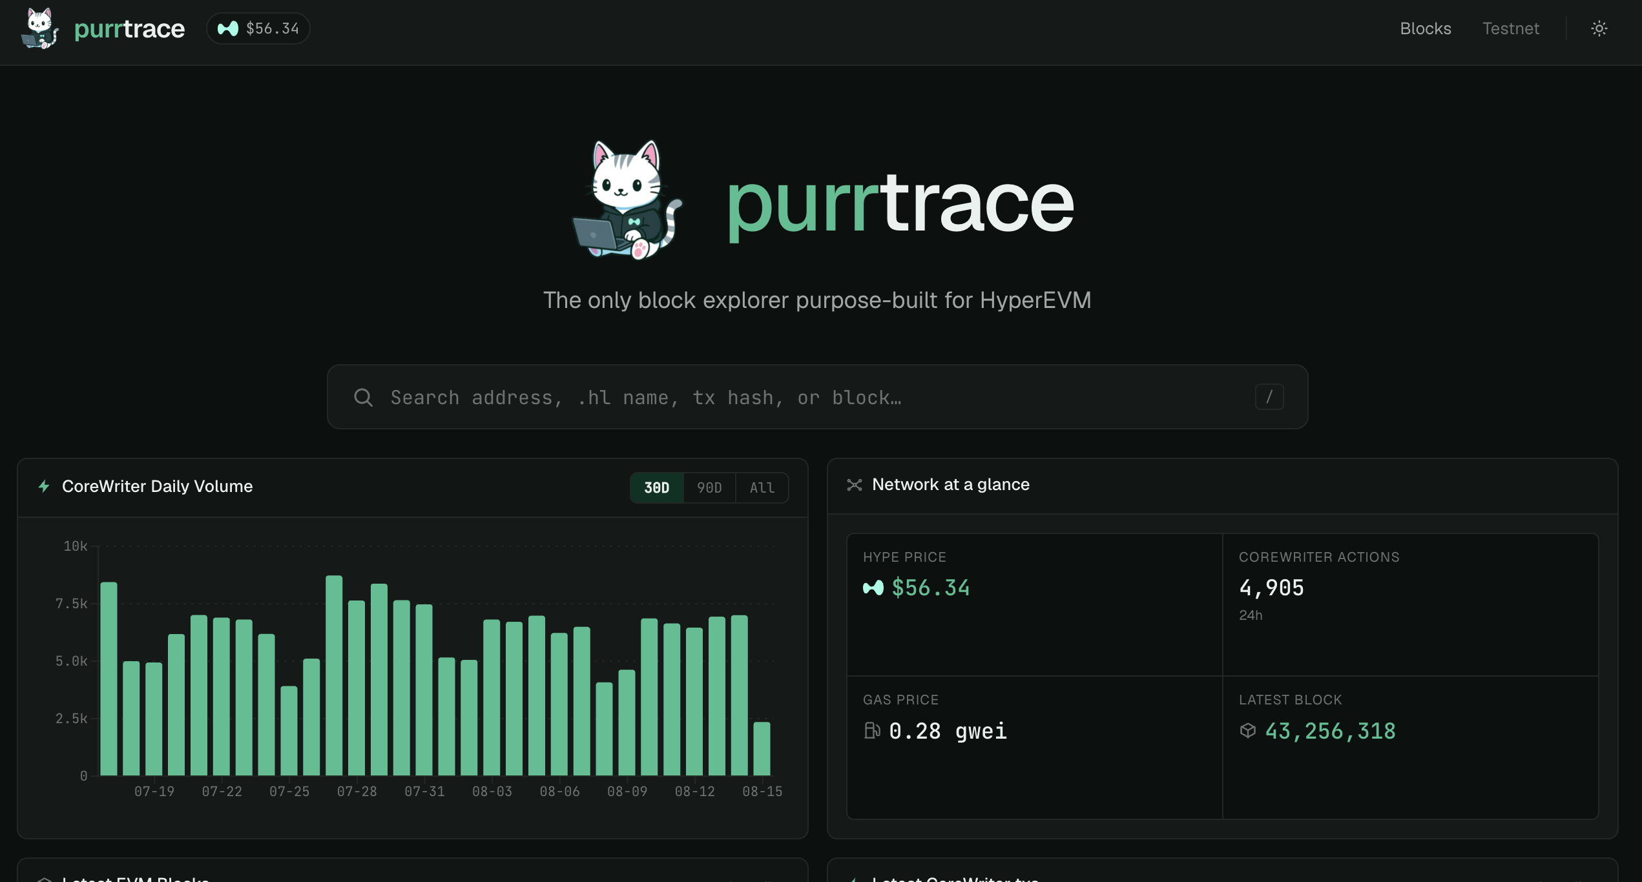
Task: Click the gas pump icon
Action: coord(872,730)
